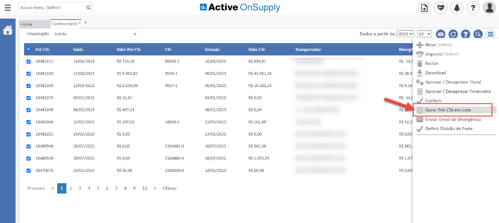Viewport: 499px width, 223px height.
Task: Click CTe value 69303-1
Action: pos(172,61)
